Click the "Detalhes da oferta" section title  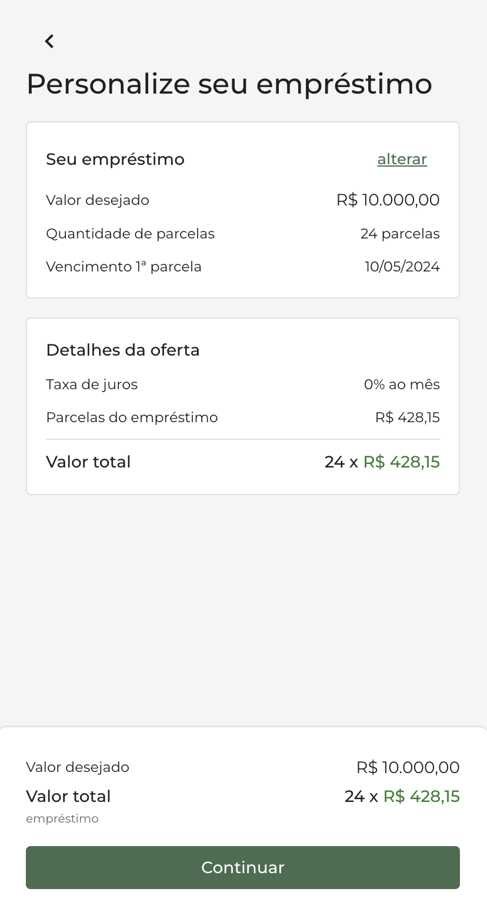123,350
